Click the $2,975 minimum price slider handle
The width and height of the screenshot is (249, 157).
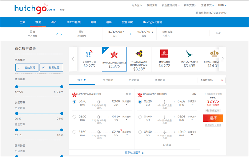[x=16, y=87]
